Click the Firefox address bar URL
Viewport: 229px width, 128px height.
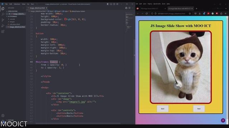point(171,14)
